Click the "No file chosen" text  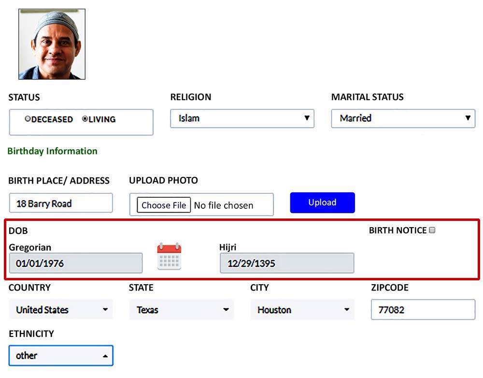224,205
